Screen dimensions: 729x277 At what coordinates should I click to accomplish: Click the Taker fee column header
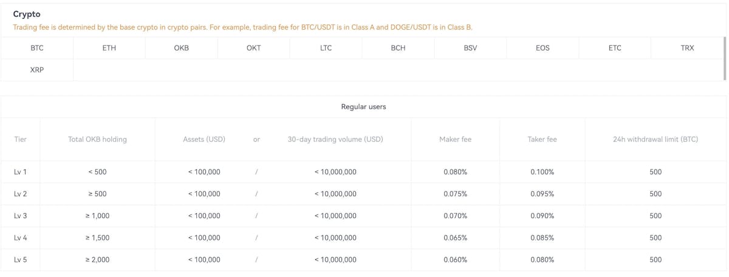coord(542,140)
